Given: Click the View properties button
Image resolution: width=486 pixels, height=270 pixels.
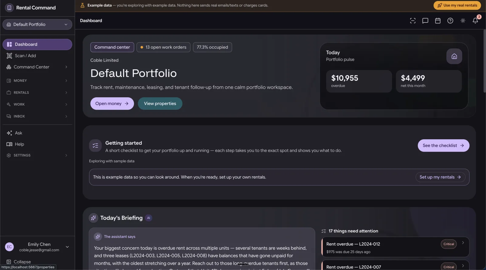Looking at the screenshot, I should click(160, 103).
